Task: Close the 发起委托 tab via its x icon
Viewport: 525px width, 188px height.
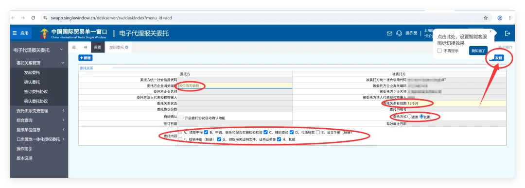Action: point(127,47)
